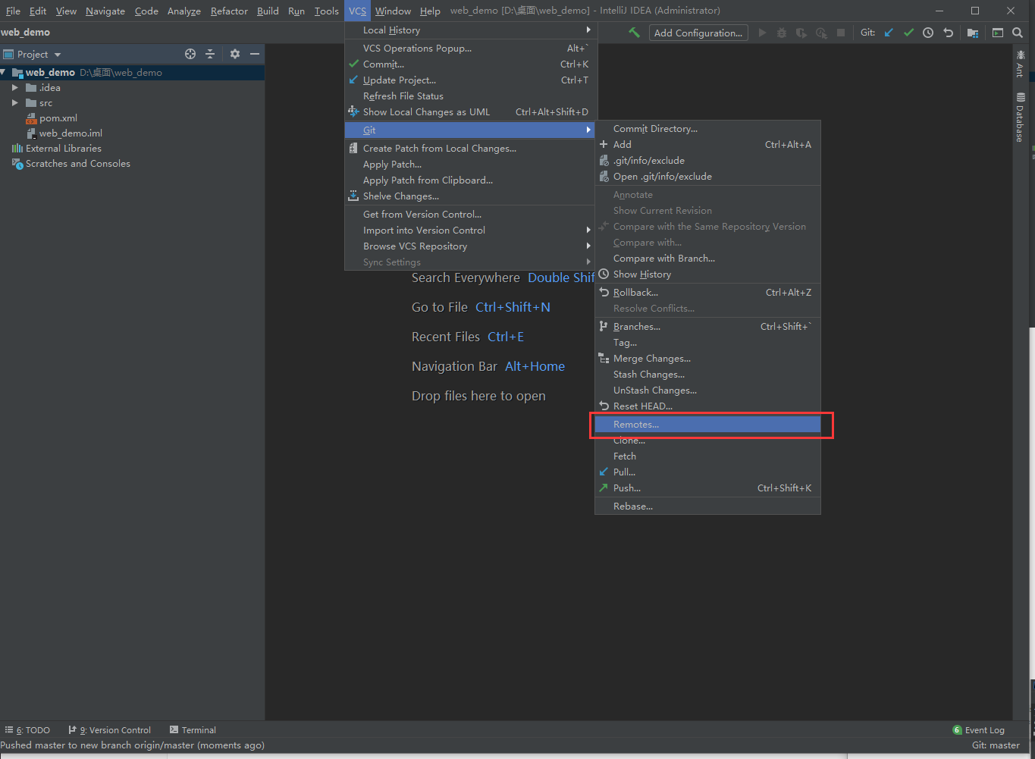Choose Commit Directory... in Git submenu

[x=707, y=129]
